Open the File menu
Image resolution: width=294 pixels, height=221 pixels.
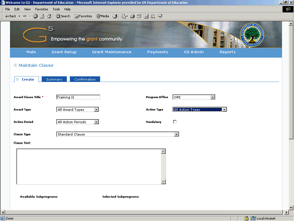point(7,9)
